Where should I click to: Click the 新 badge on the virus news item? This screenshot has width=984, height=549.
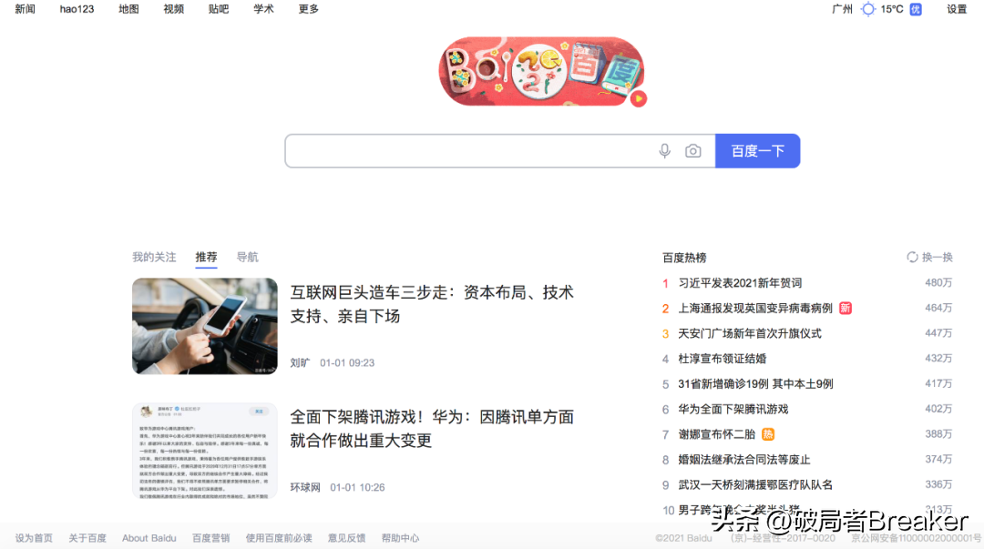pos(846,308)
